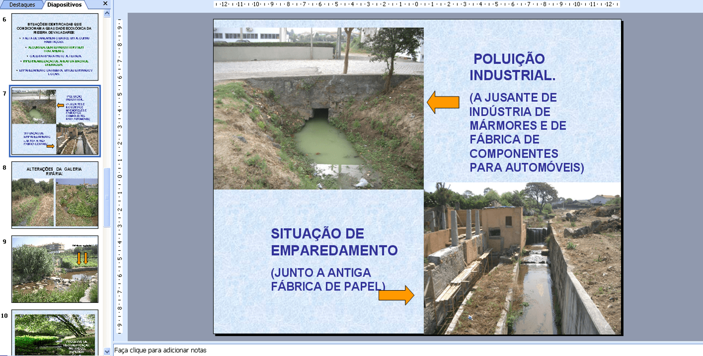Select the polluted green water culvert photo
This screenshot has height=356, width=703.
point(318,108)
